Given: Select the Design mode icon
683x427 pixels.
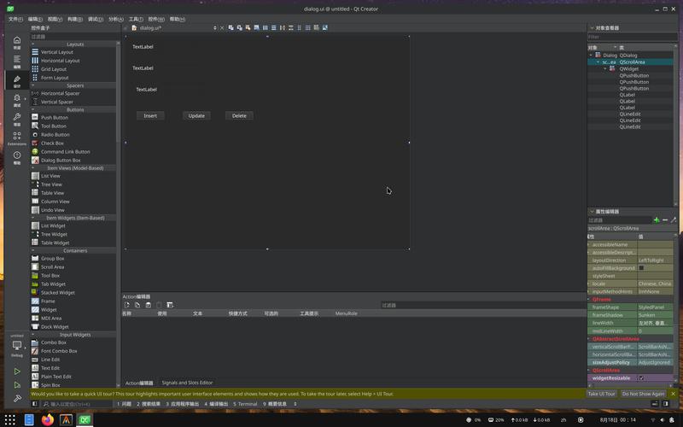Looking at the screenshot, I should coord(17,80).
